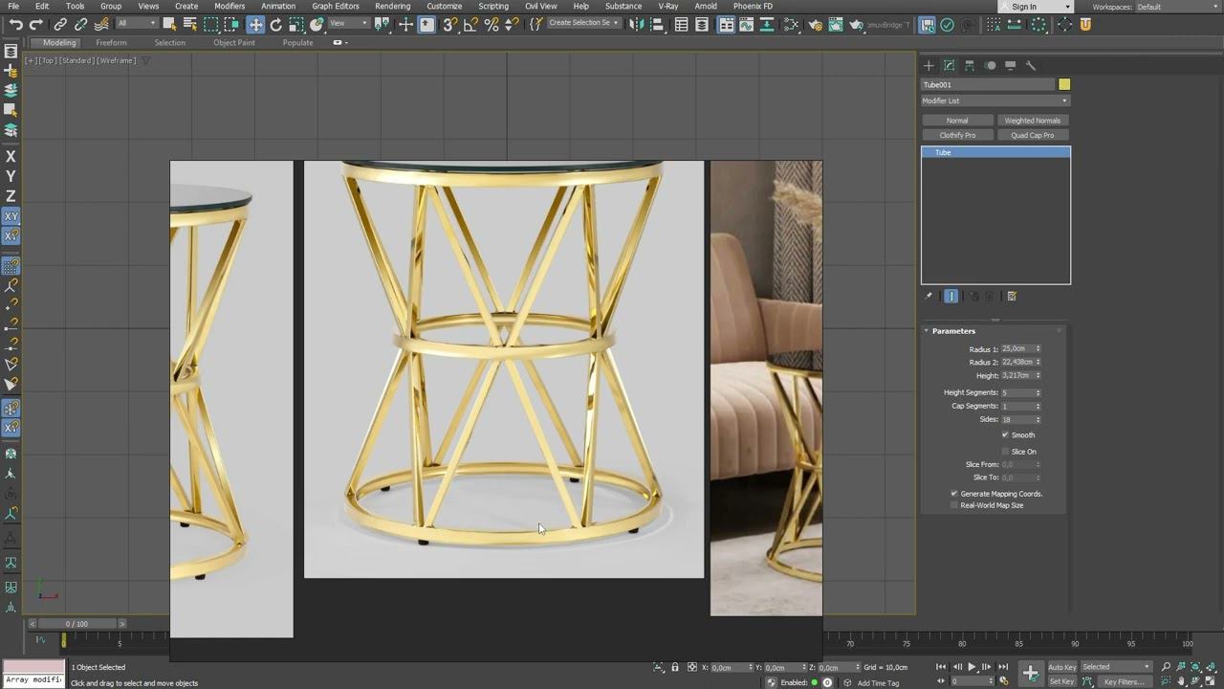
Task: Enable the Slice On checkbox
Action: [x=1005, y=452]
